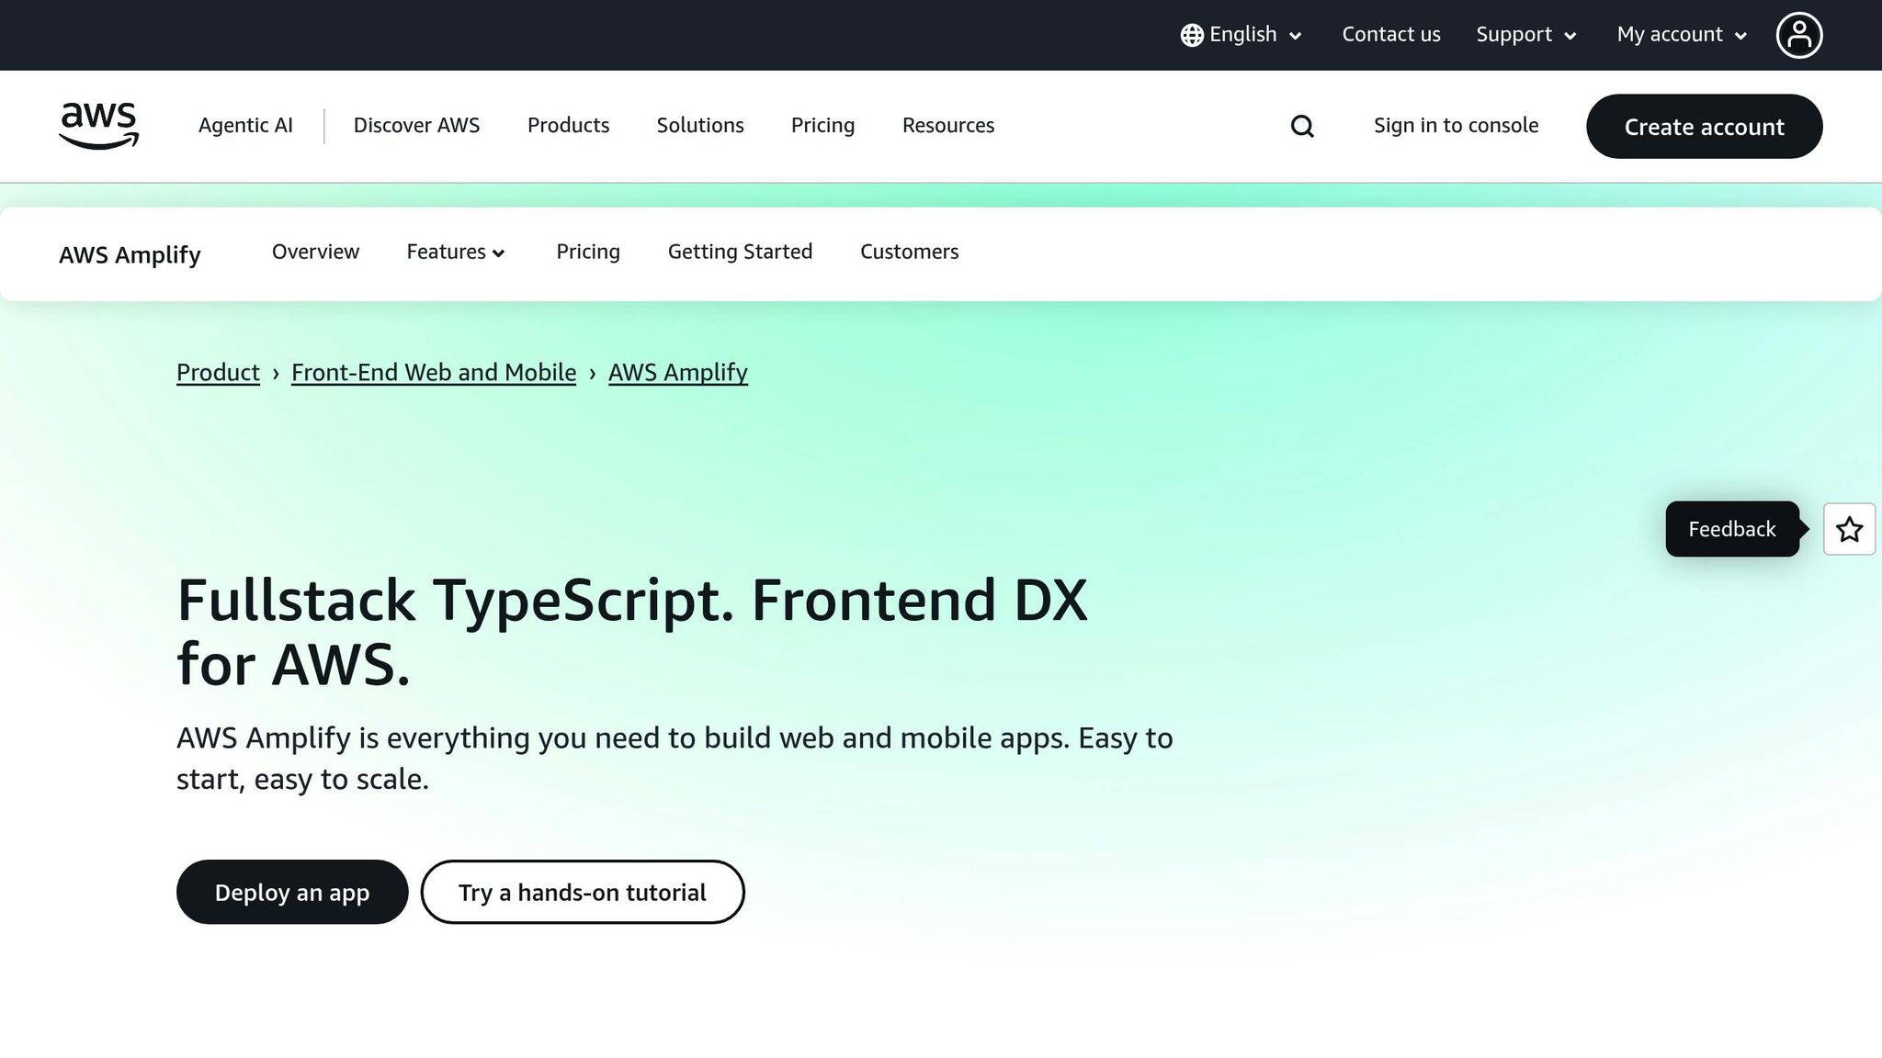Click the globe language icon
Viewport: 1882px width, 1058px height.
pyautogui.click(x=1192, y=35)
